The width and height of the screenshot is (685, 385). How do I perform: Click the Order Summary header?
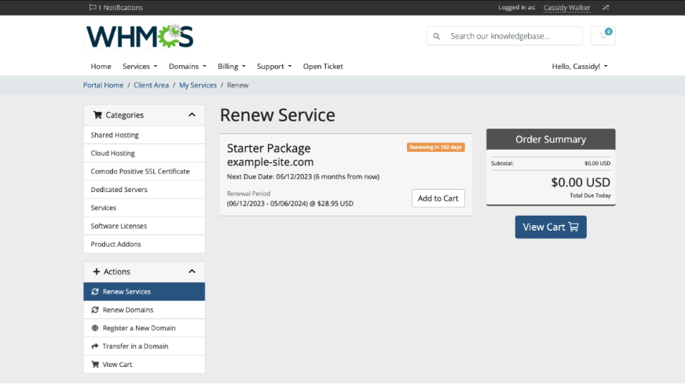click(551, 140)
